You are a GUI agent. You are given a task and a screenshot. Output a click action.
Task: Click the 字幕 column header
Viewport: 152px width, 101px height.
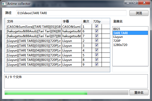71,21
